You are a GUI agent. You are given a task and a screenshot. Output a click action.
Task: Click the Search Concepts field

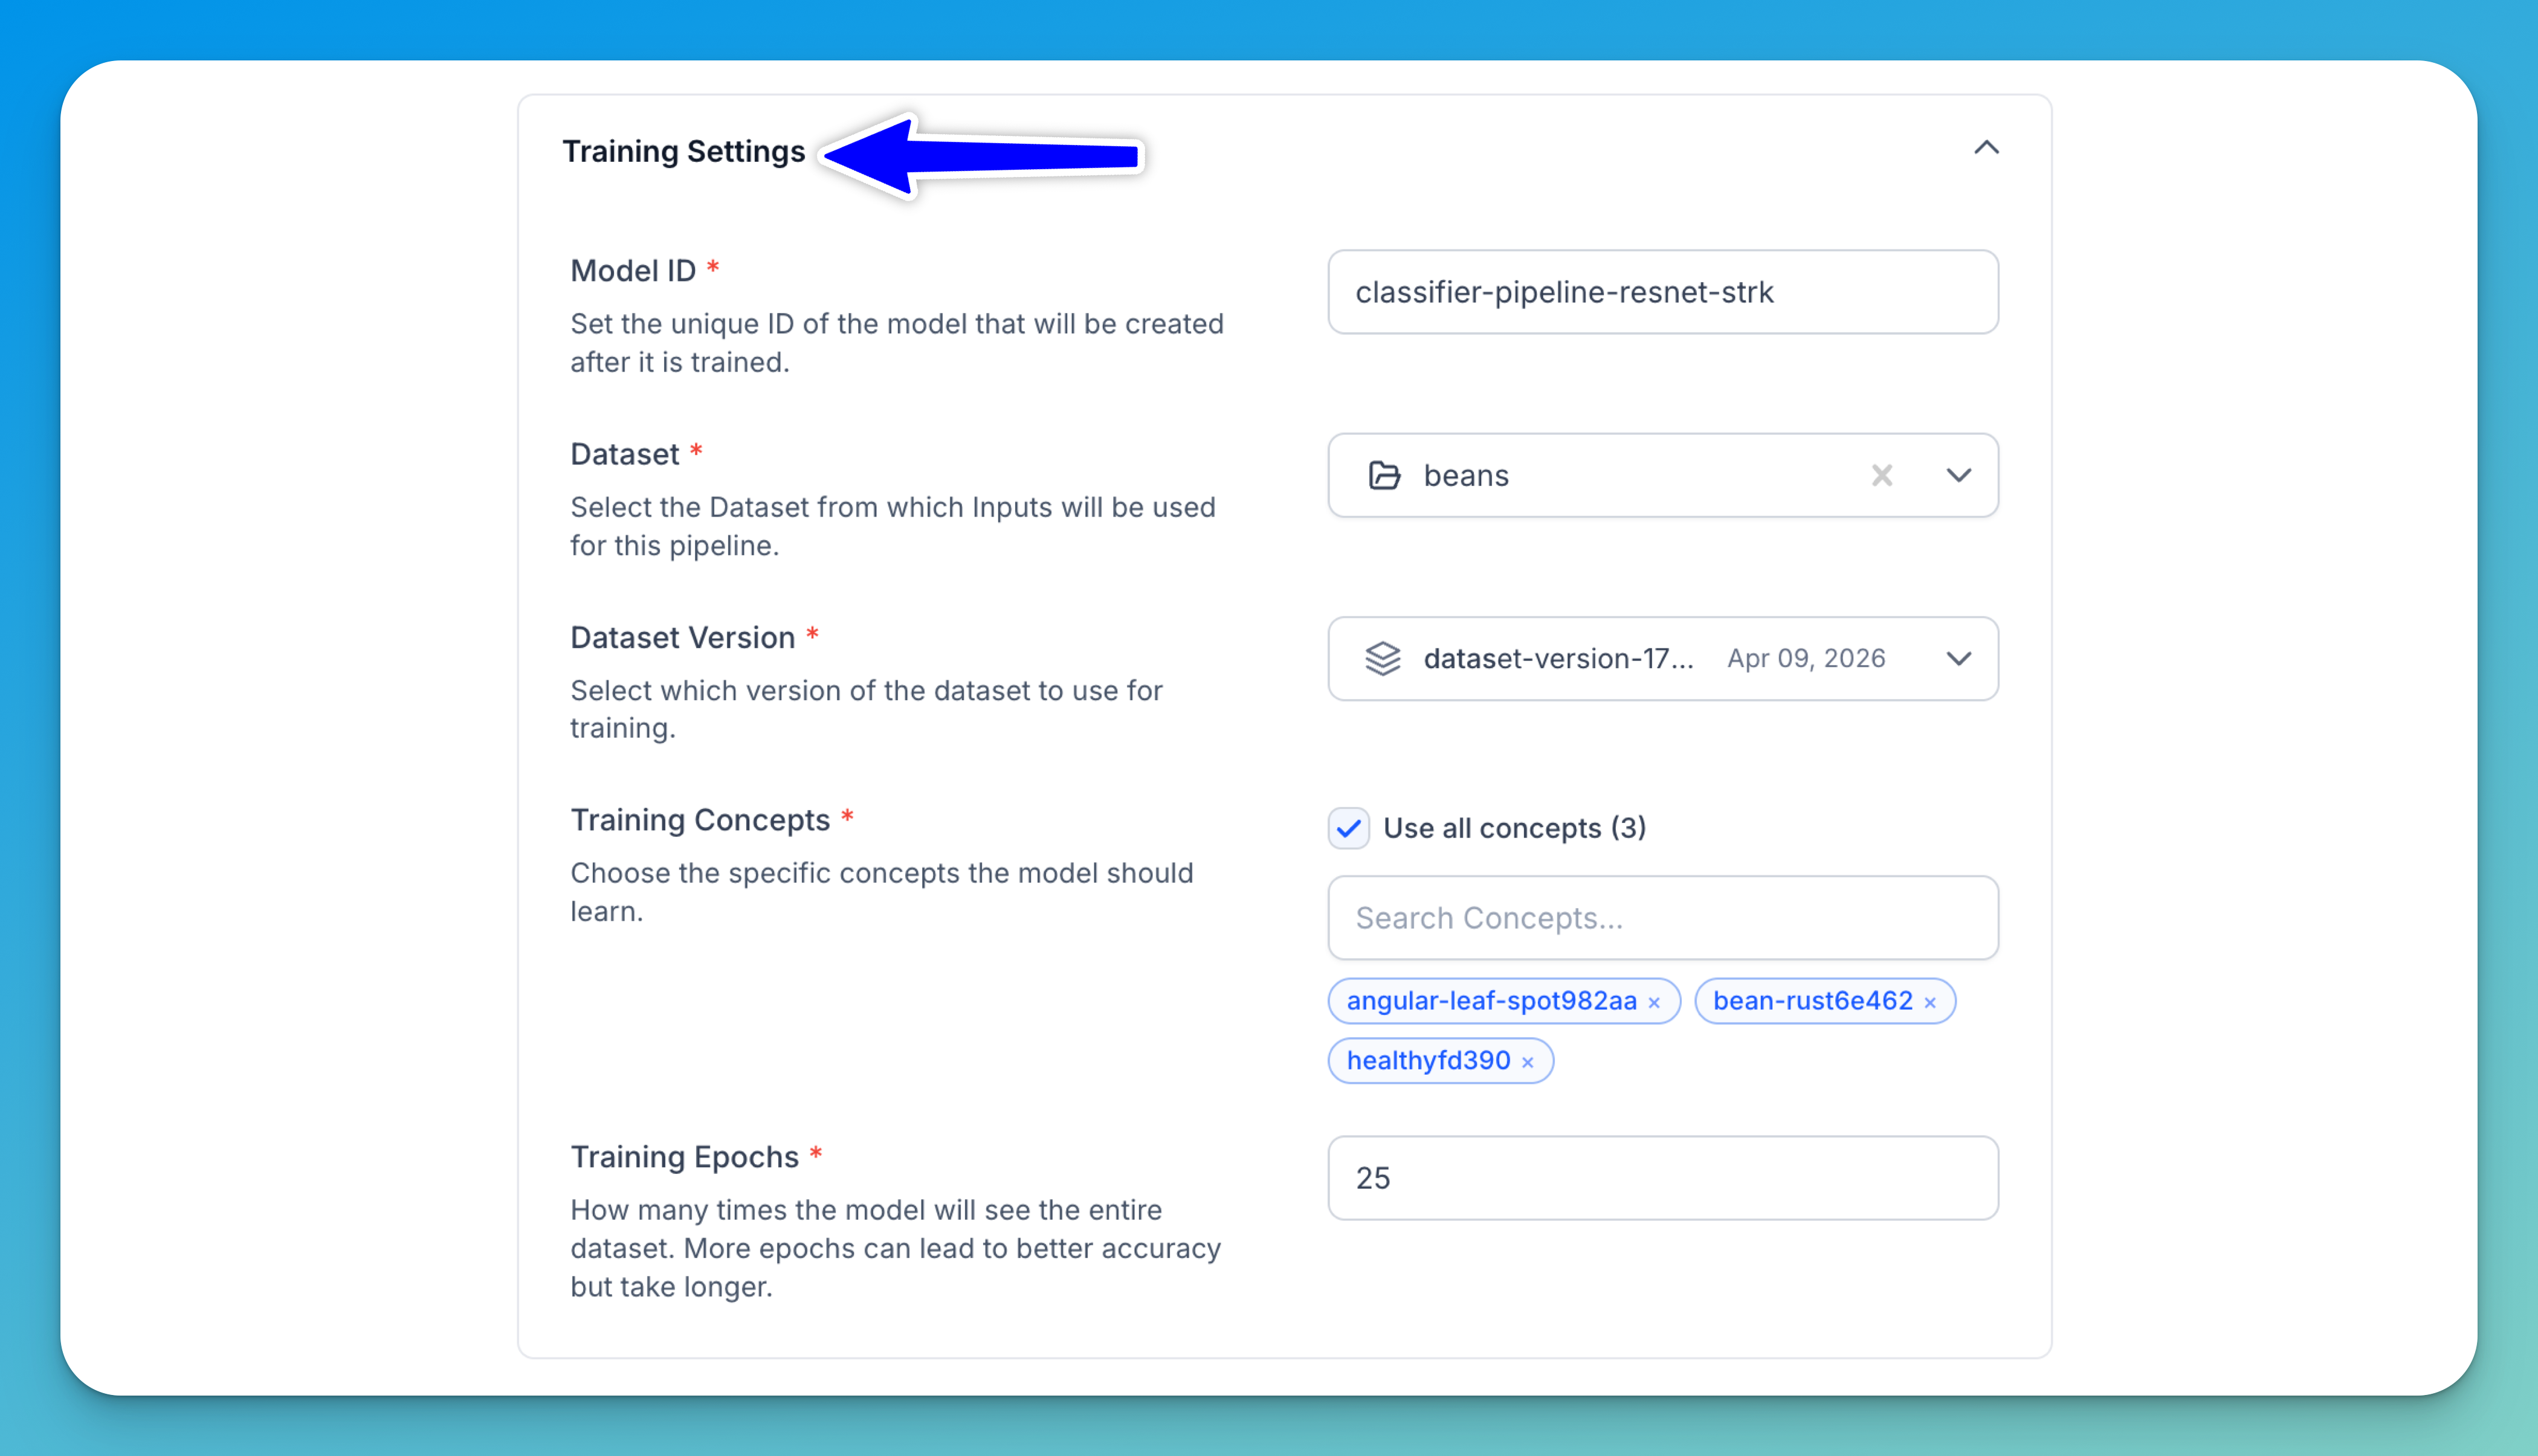(x=1662, y=918)
